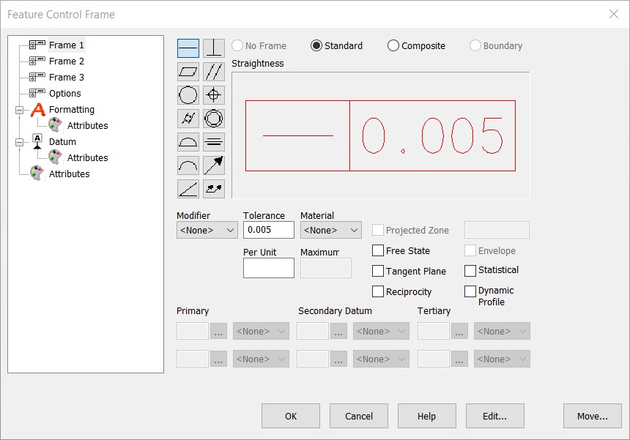Select the Straightness tolerance symbol
The image size is (630, 440).
tap(188, 48)
